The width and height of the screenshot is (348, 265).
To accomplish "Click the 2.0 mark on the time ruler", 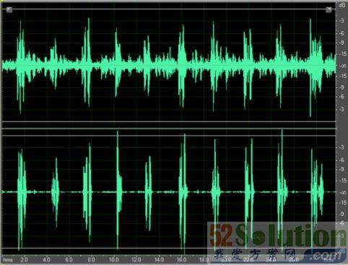I will [24, 260].
